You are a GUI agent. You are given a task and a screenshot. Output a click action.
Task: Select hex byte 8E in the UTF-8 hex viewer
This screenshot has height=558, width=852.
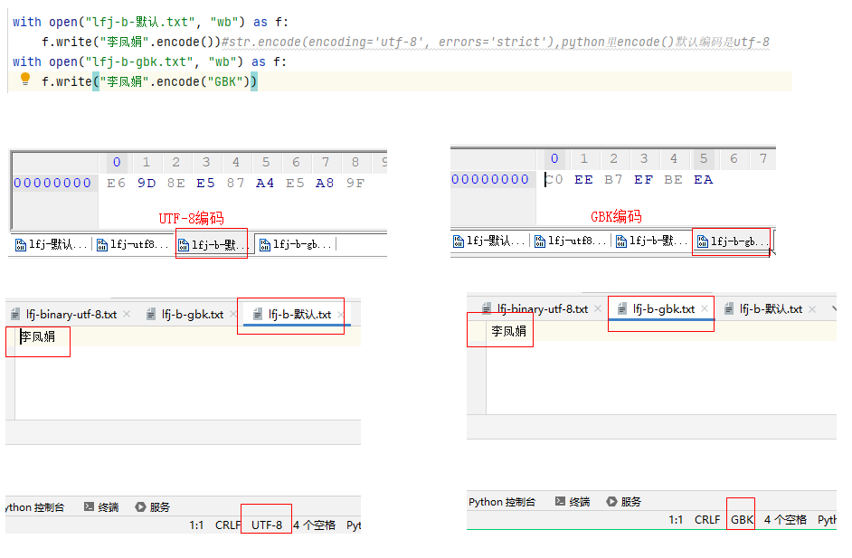tap(176, 183)
